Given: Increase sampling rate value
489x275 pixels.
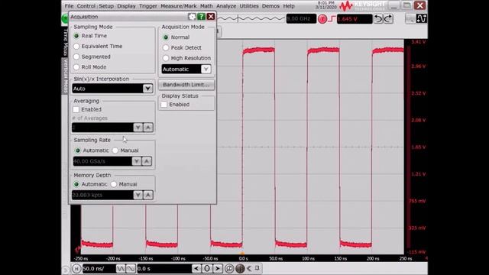Looking at the screenshot, I should coord(147,161).
